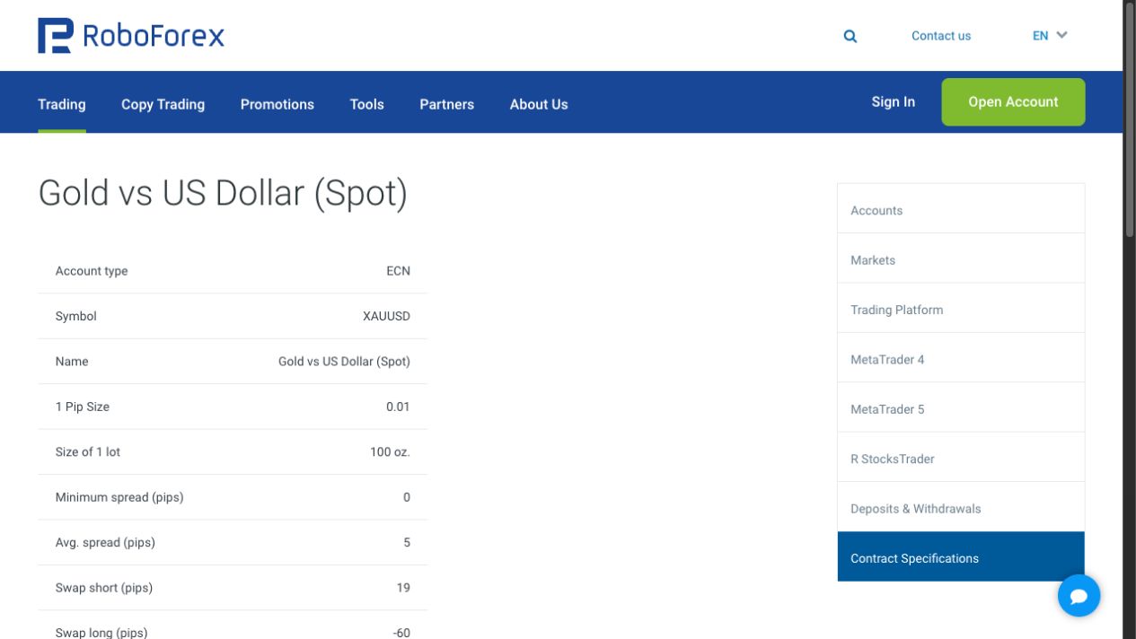This screenshot has width=1136, height=639.
Task: Go to Markets in sidebar
Action: coord(961,259)
